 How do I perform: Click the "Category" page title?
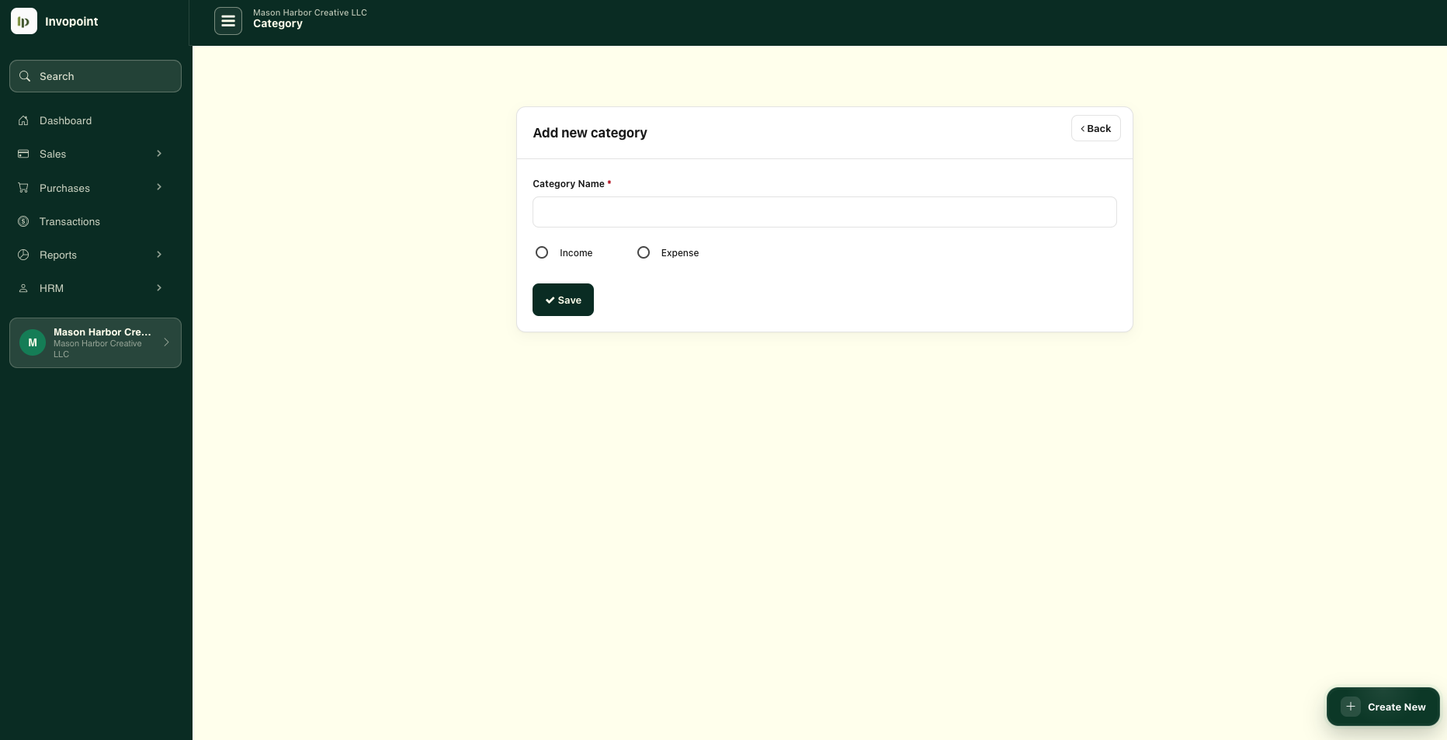tap(278, 23)
